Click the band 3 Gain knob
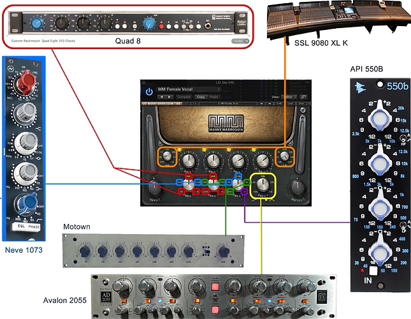Screen dimensions: 411x319 [x=238, y=161]
